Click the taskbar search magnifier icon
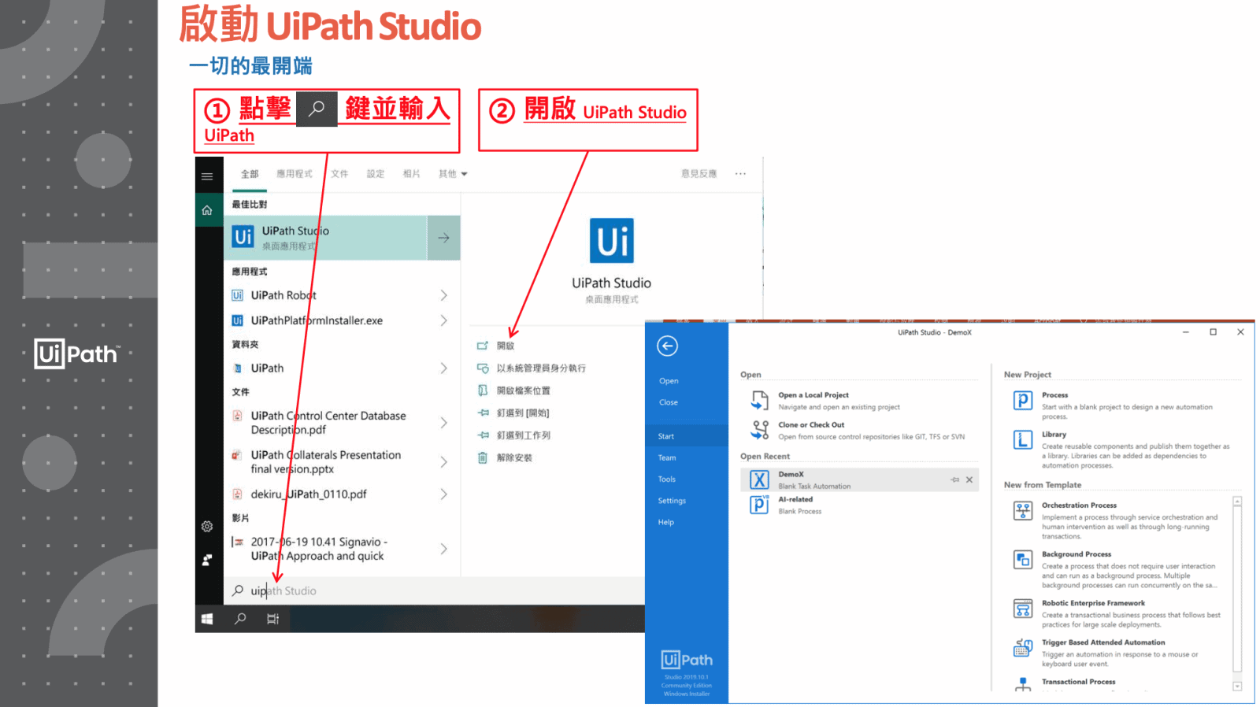1260x707 pixels. pyautogui.click(x=241, y=619)
